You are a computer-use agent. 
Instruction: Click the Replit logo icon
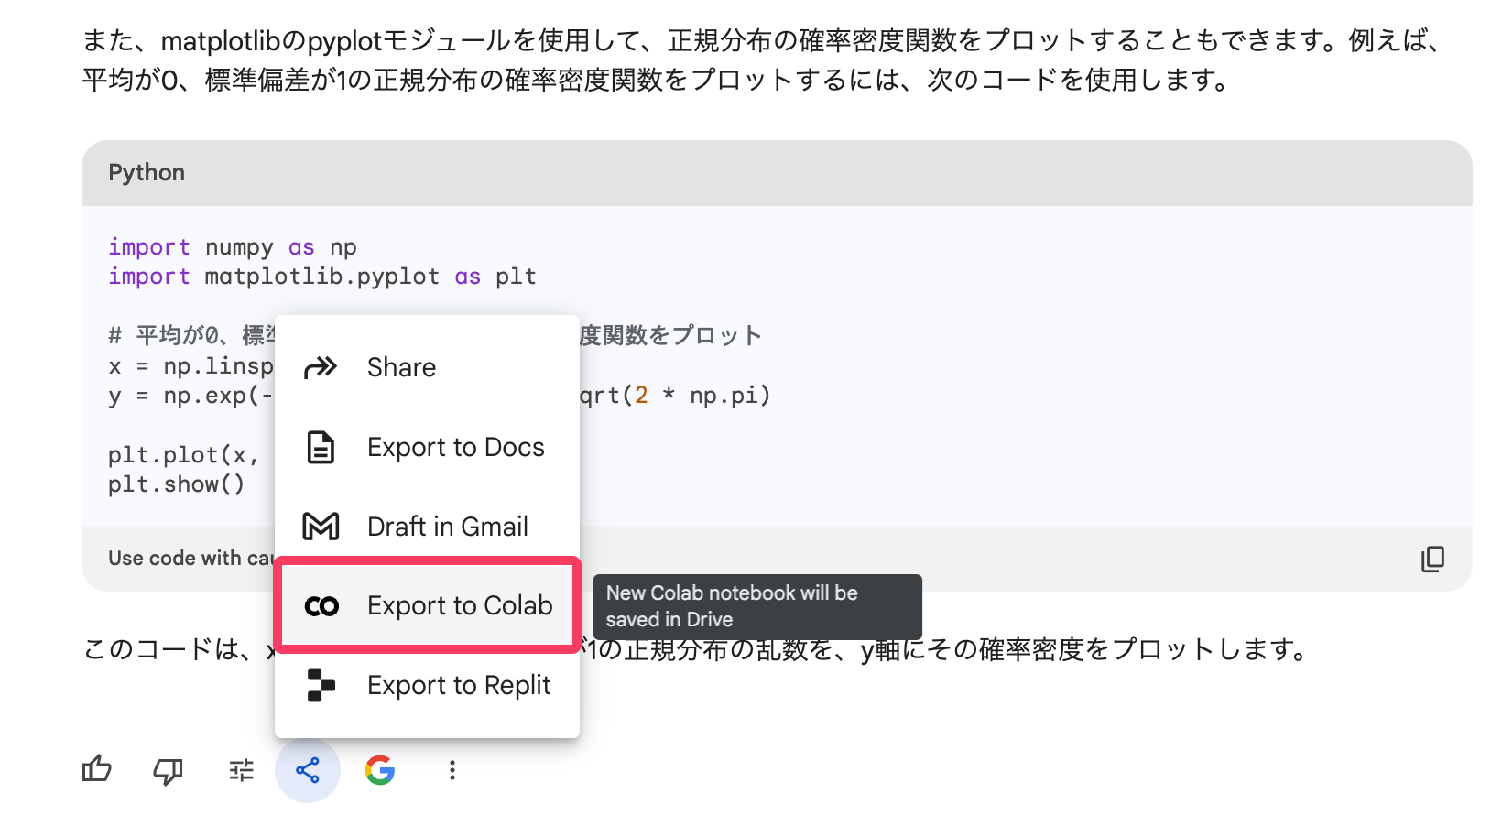pos(321,685)
